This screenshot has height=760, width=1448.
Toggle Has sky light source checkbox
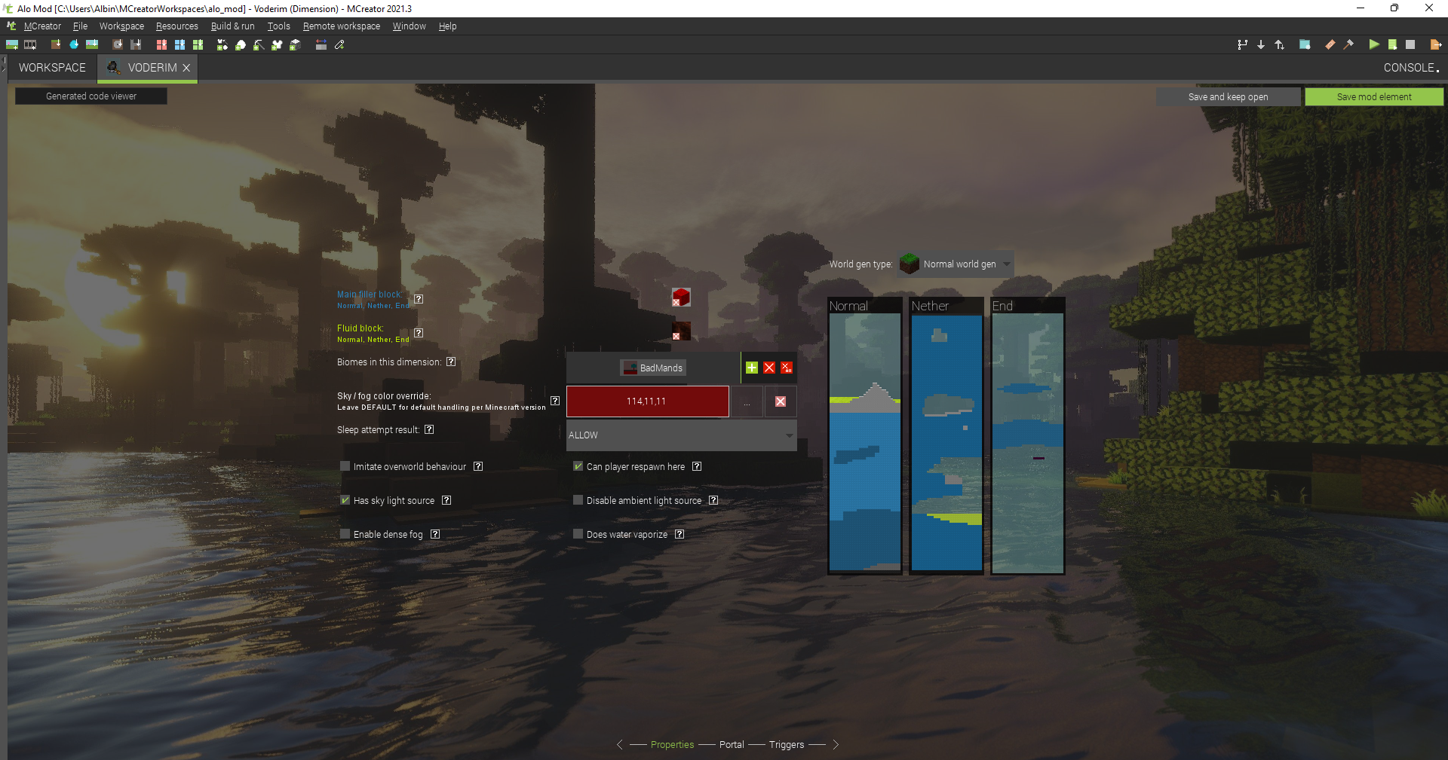[x=345, y=500]
